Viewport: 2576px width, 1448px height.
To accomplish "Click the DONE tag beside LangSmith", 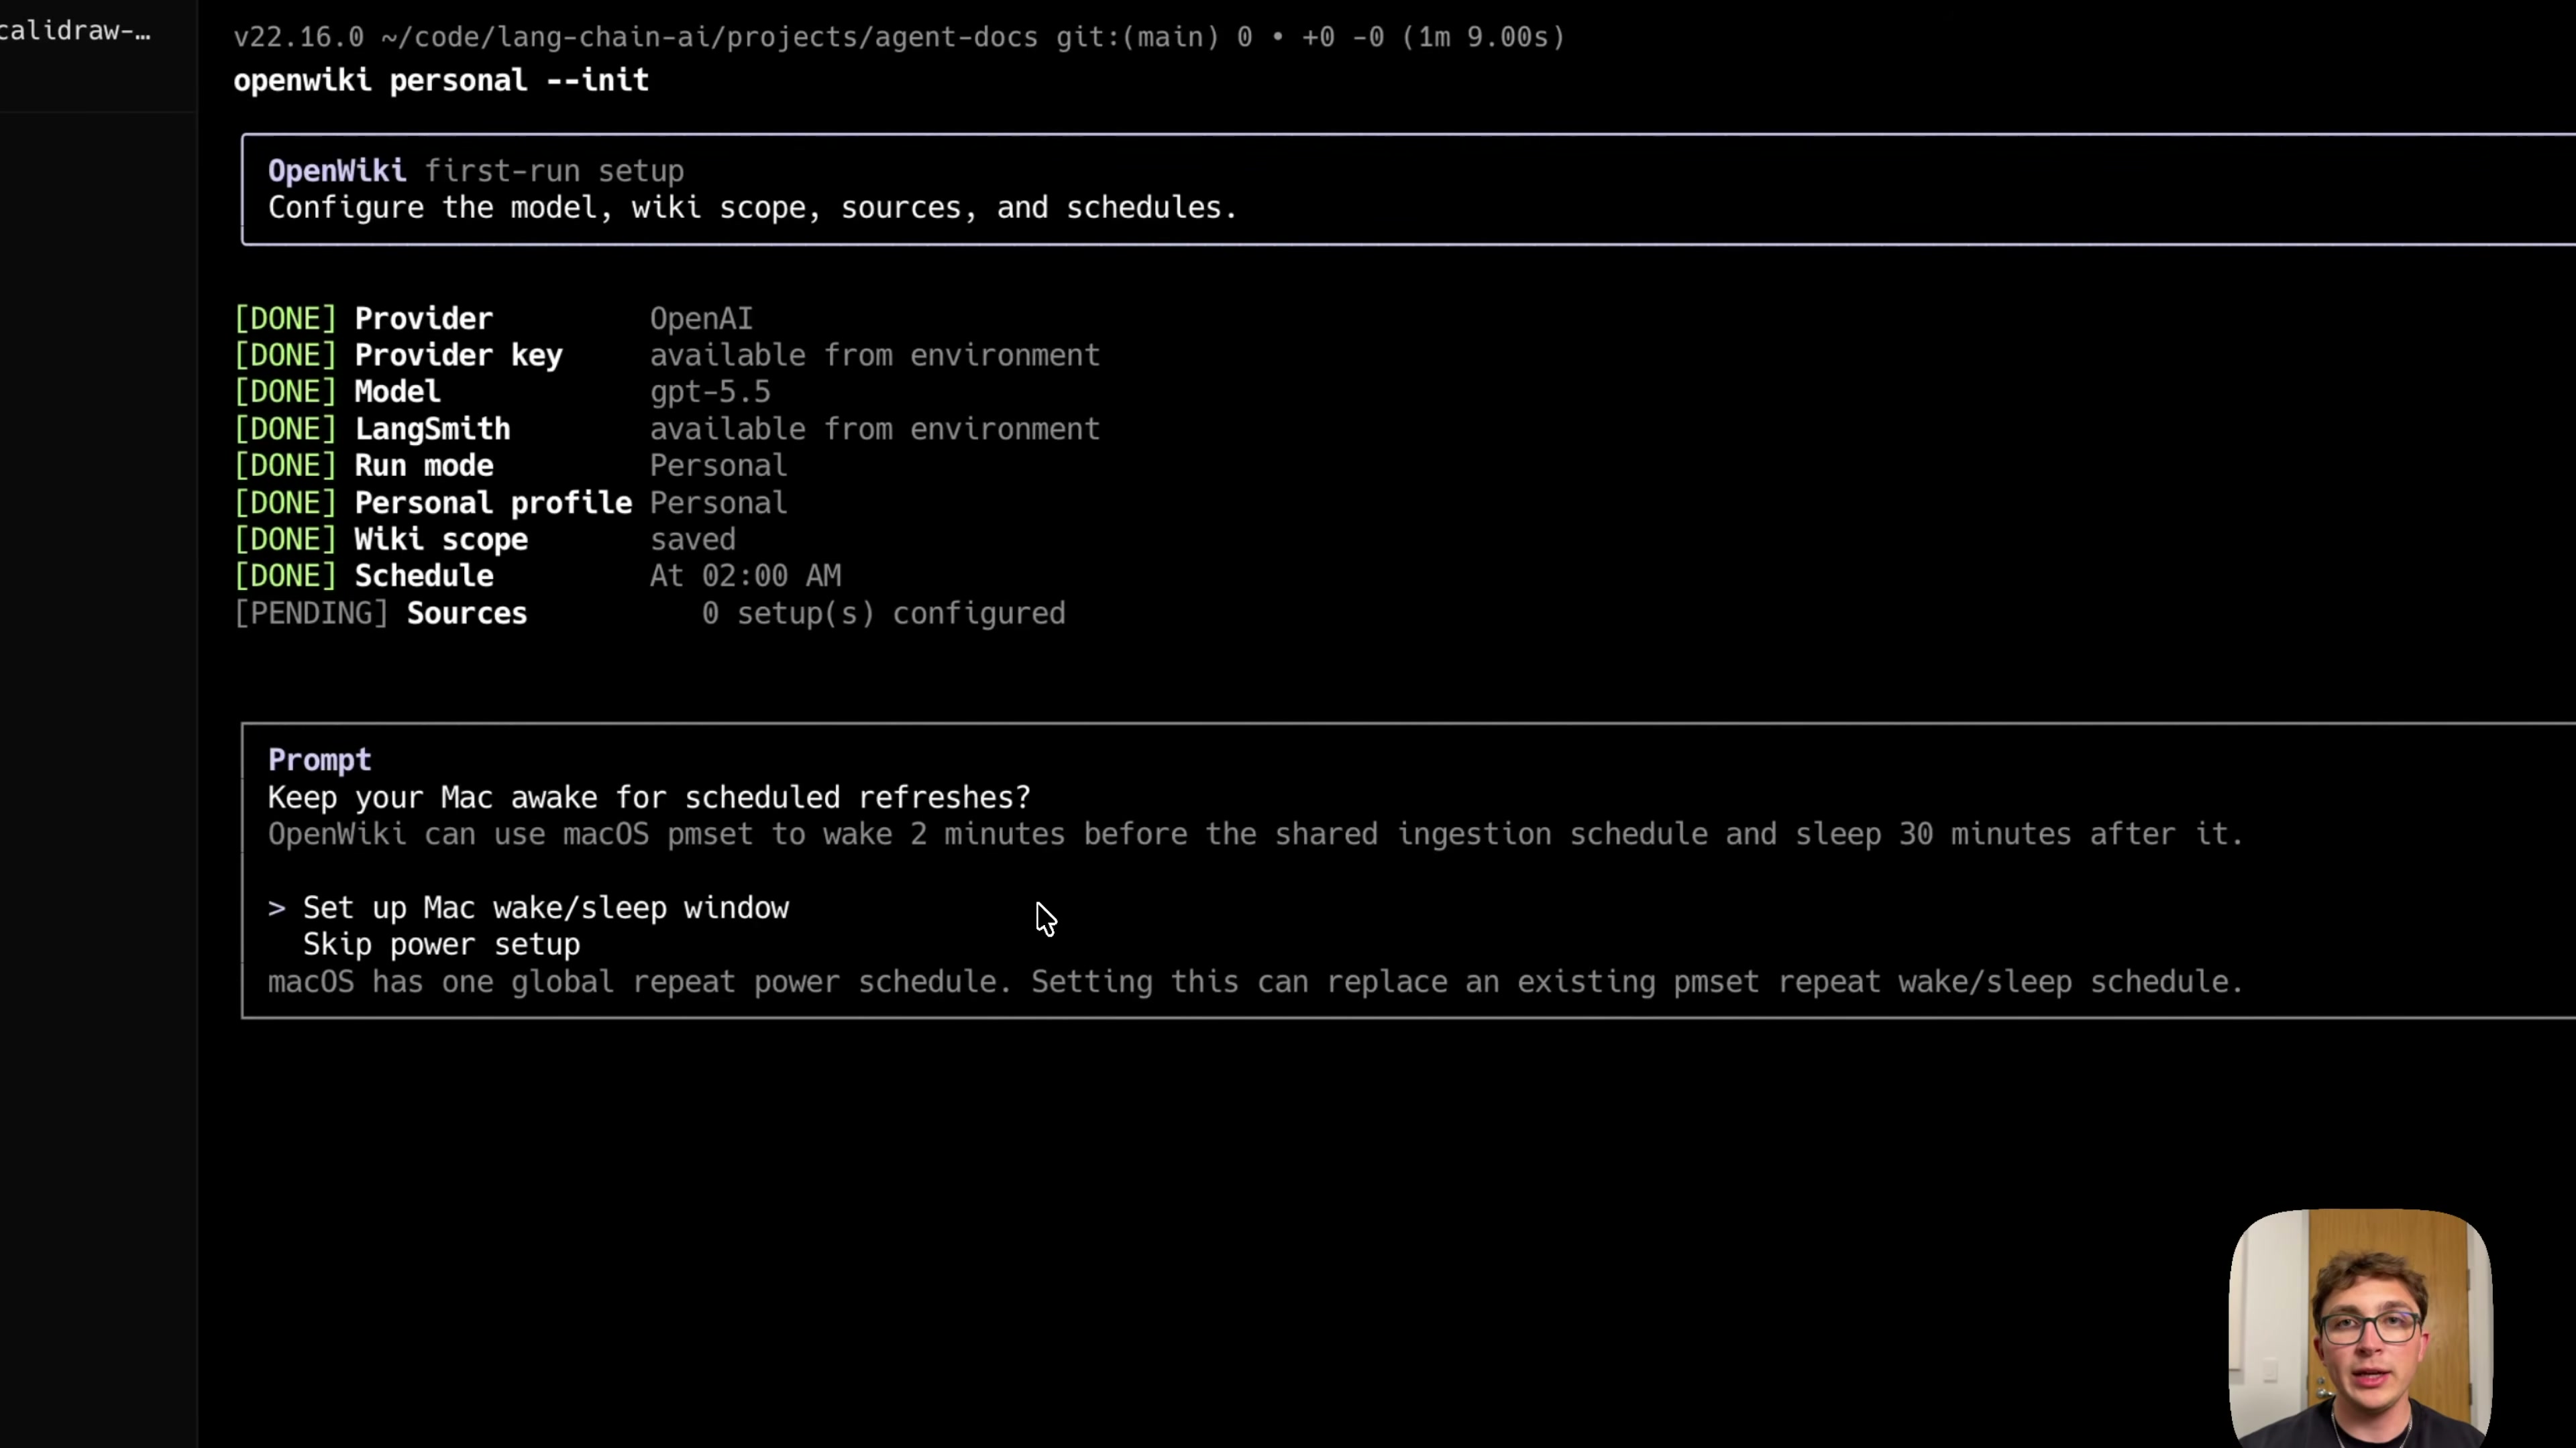I will point(285,430).
